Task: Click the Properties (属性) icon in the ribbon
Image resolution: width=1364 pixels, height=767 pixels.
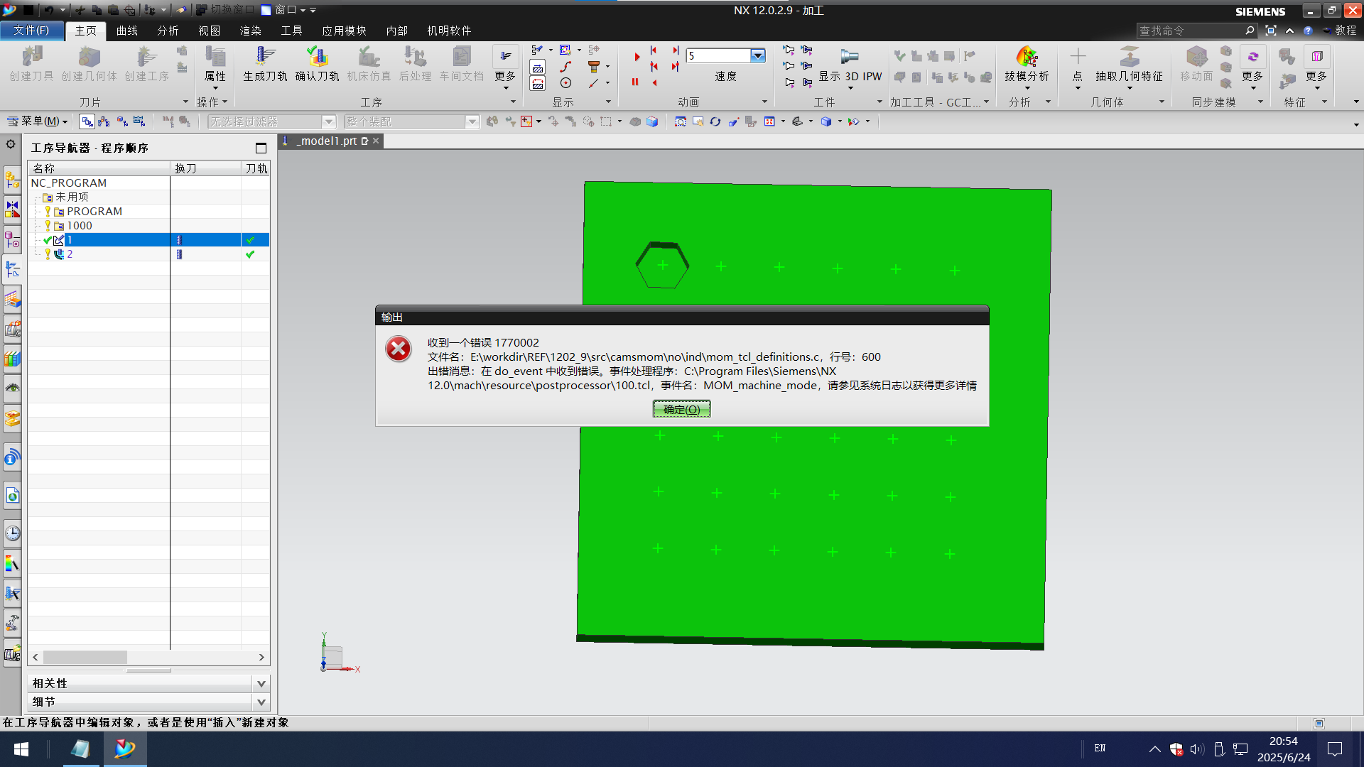Action: 215,58
